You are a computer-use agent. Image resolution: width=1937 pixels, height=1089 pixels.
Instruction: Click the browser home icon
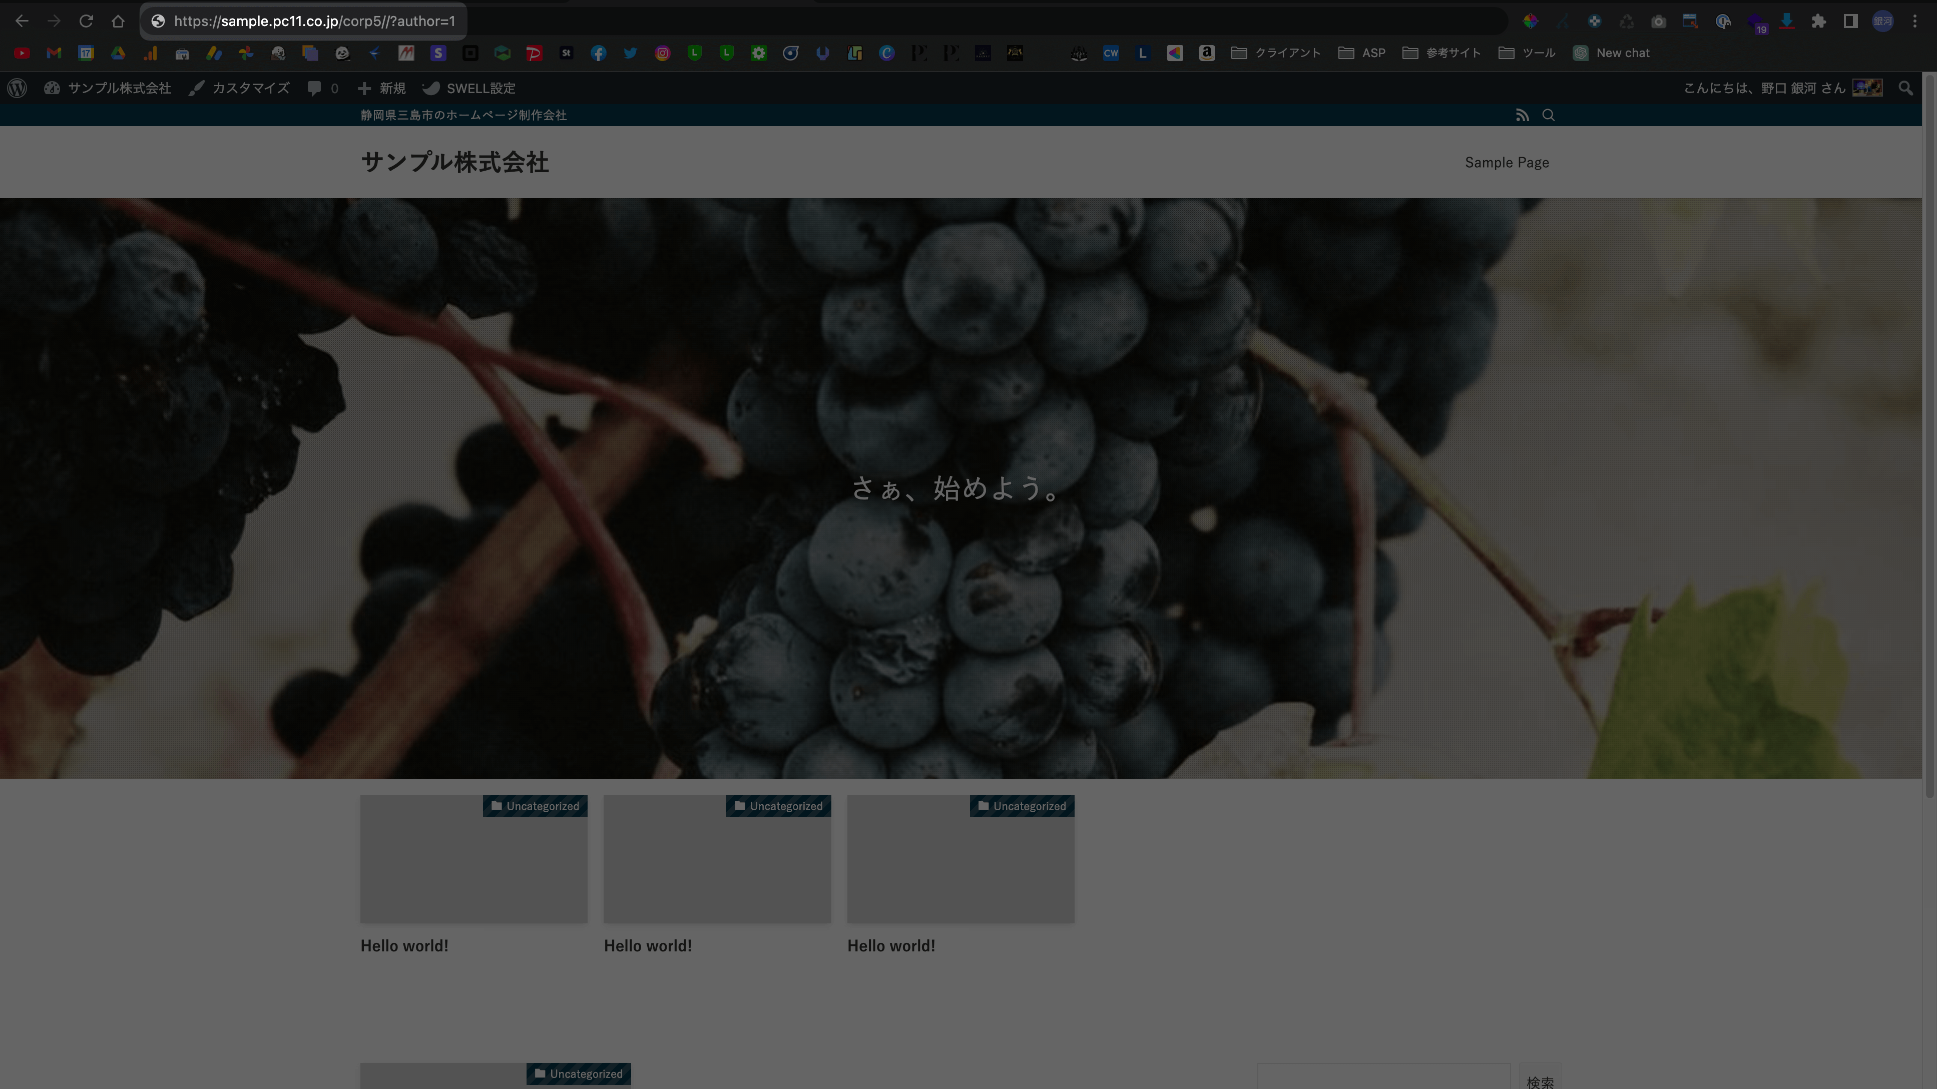click(118, 21)
